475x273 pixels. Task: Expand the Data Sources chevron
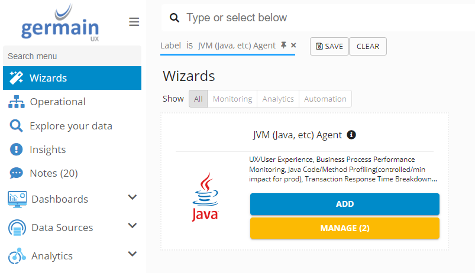coord(133,226)
